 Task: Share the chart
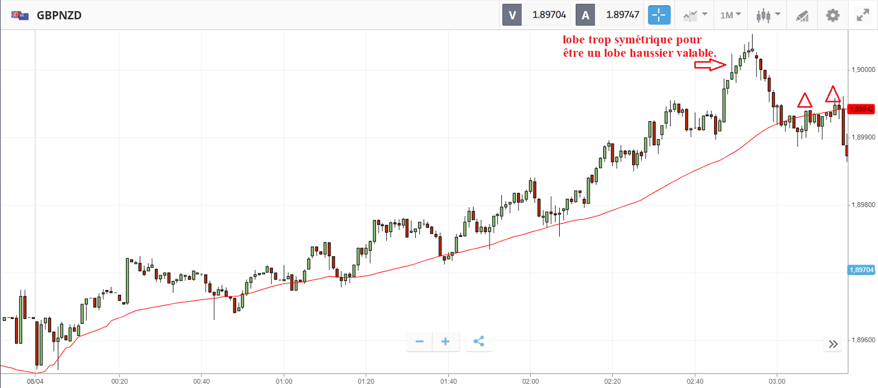(479, 341)
